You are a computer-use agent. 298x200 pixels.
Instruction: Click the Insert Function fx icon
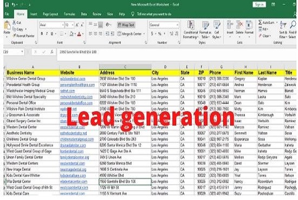pos(51,52)
